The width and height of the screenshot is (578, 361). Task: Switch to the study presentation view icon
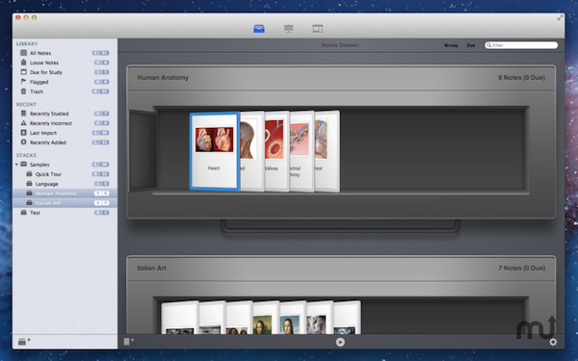point(289,29)
